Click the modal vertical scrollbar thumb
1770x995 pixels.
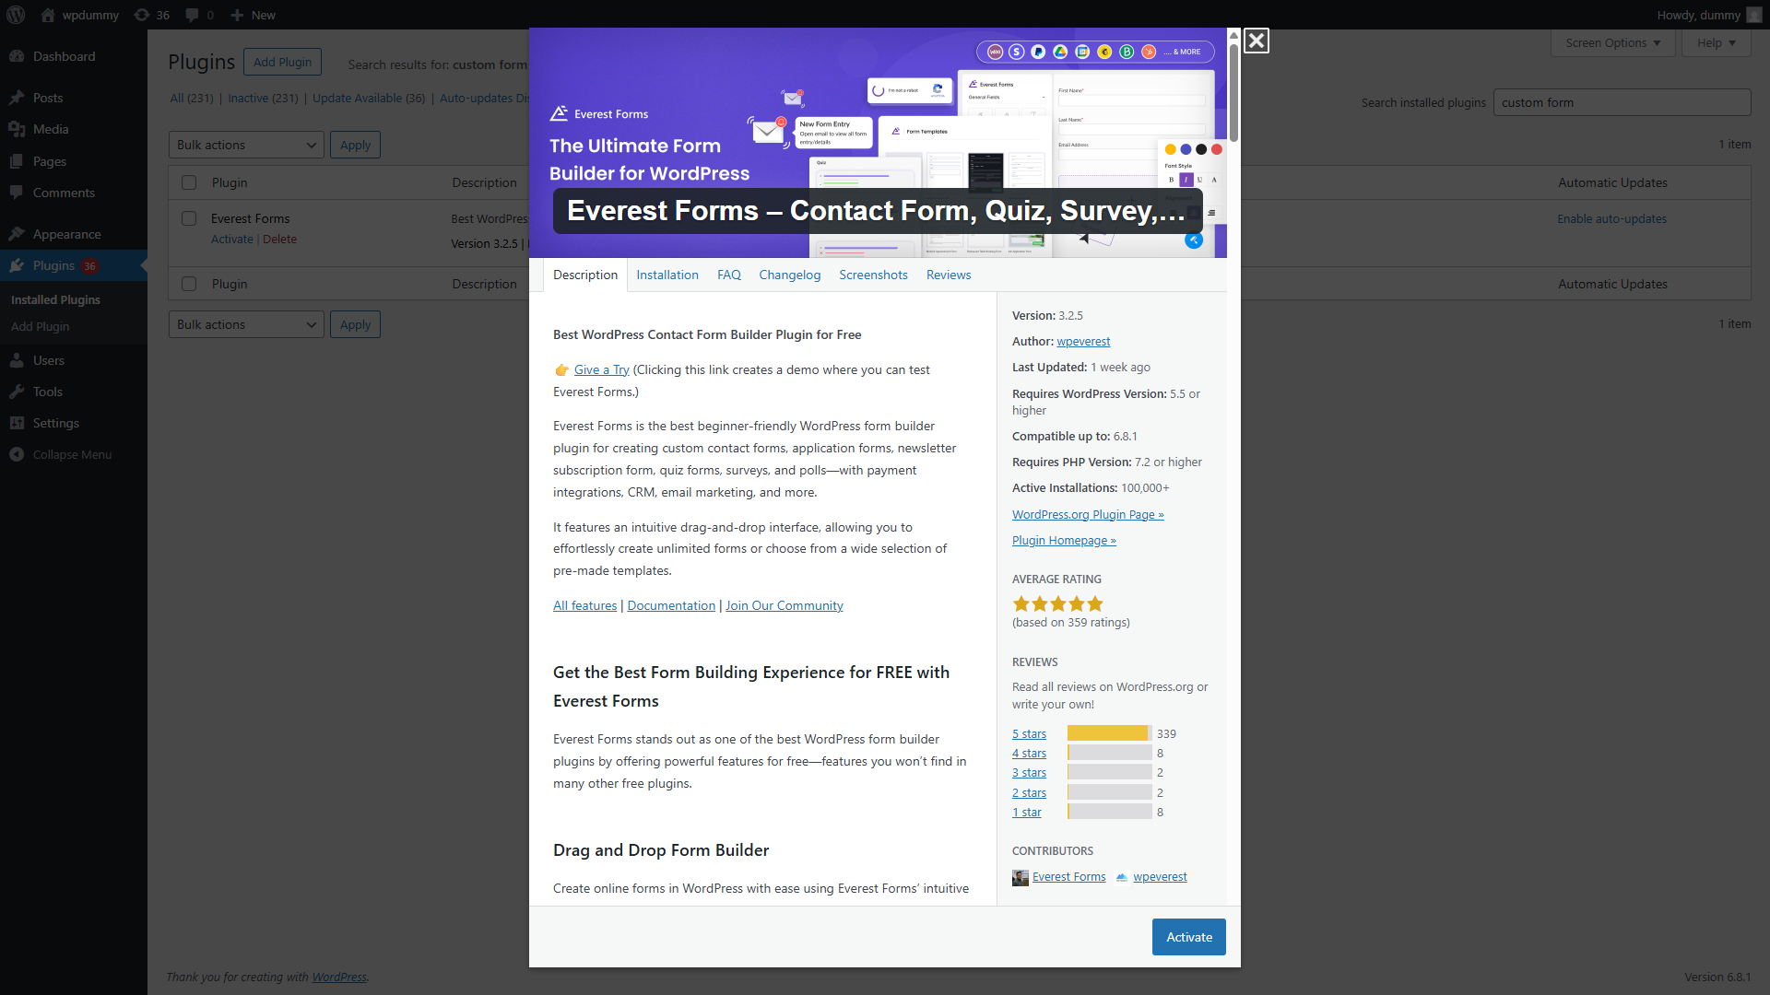(1233, 92)
